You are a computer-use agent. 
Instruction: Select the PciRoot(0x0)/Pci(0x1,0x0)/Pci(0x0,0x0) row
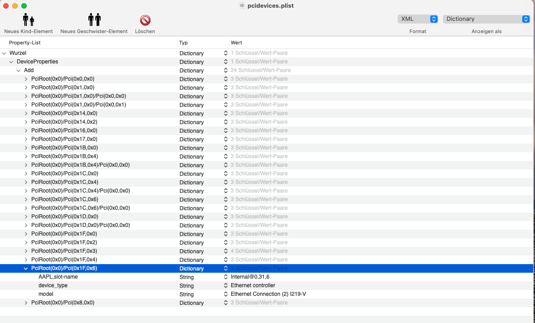(x=267, y=96)
